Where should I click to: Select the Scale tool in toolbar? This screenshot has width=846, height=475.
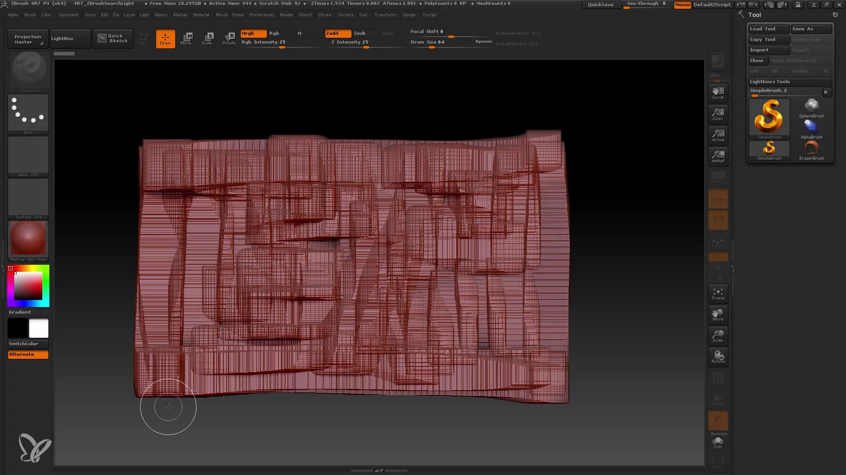(208, 38)
